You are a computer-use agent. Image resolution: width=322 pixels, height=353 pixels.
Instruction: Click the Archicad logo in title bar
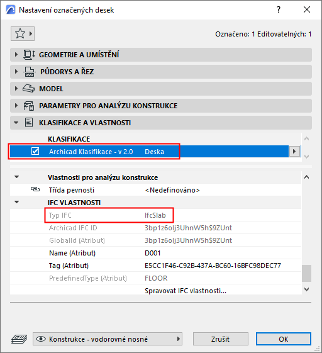pyautogui.click(x=11, y=10)
